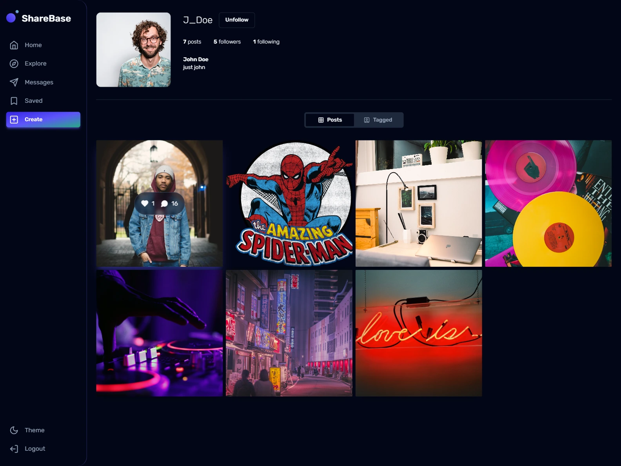Click the Theme moon icon

[x=14, y=430]
